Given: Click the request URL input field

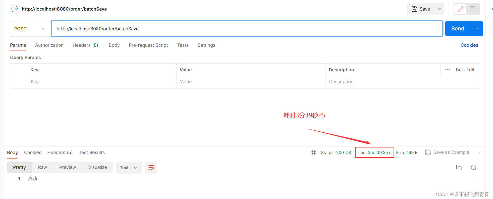Looking at the screenshot, I should click(247, 29).
